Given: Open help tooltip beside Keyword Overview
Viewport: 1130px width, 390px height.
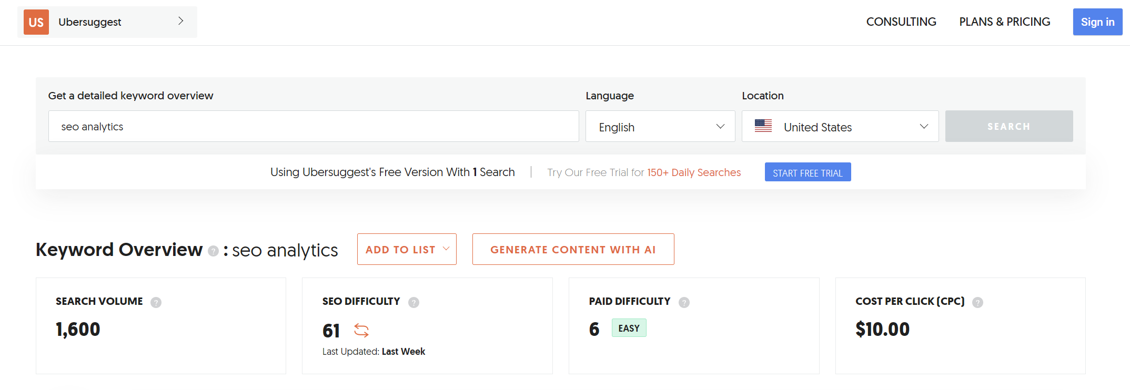Looking at the screenshot, I should coord(213,251).
